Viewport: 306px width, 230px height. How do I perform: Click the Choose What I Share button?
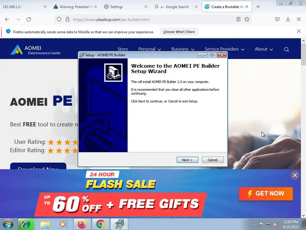179,32
